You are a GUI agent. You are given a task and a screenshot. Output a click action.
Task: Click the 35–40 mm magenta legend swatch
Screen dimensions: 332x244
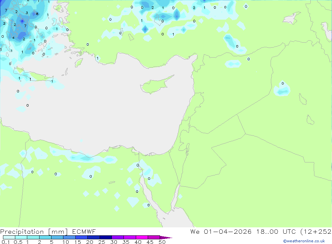click(129, 237)
